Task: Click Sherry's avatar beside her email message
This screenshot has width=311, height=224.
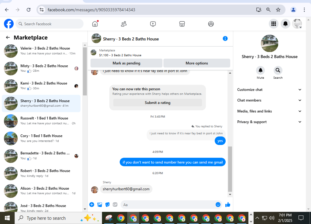Action: point(95,190)
